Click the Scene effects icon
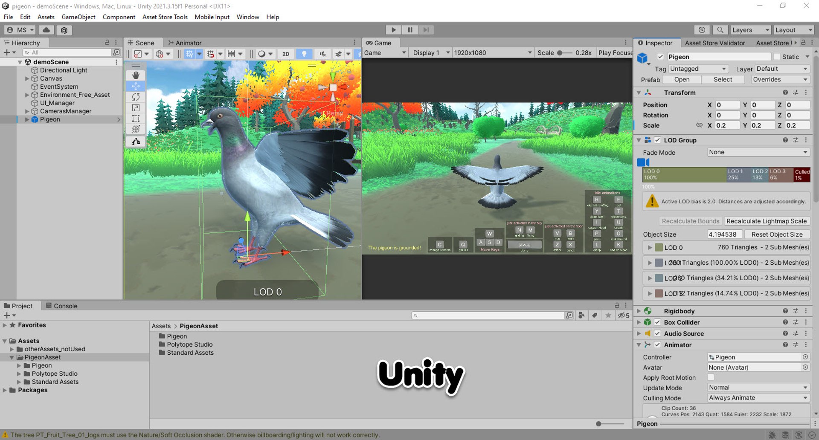The height and width of the screenshot is (440, 819). (338, 54)
